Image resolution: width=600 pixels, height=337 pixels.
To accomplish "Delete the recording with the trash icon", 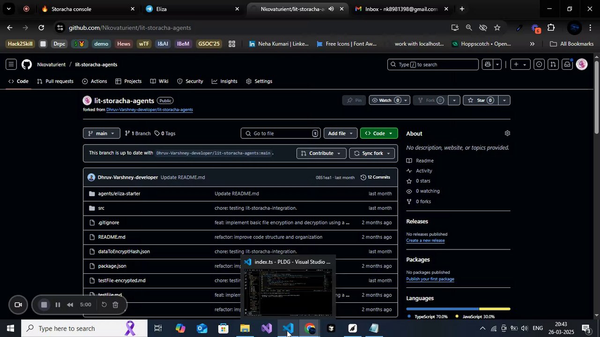I will tap(115, 305).
